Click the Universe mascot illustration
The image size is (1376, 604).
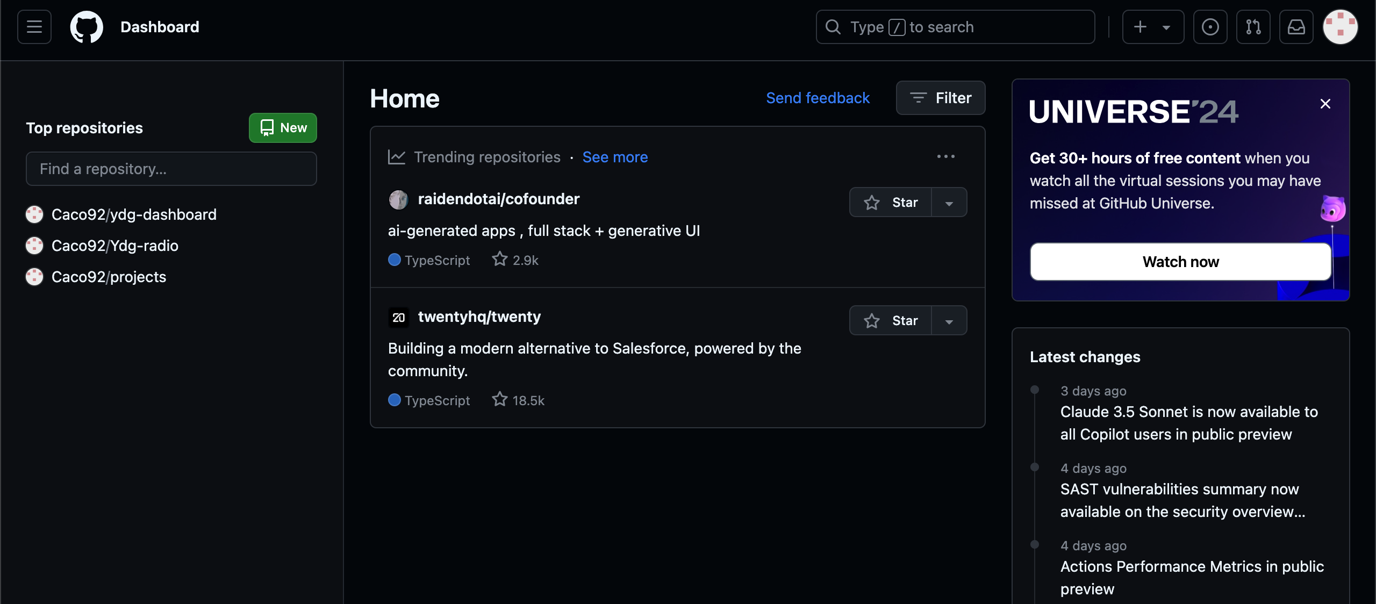[x=1333, y=209]
